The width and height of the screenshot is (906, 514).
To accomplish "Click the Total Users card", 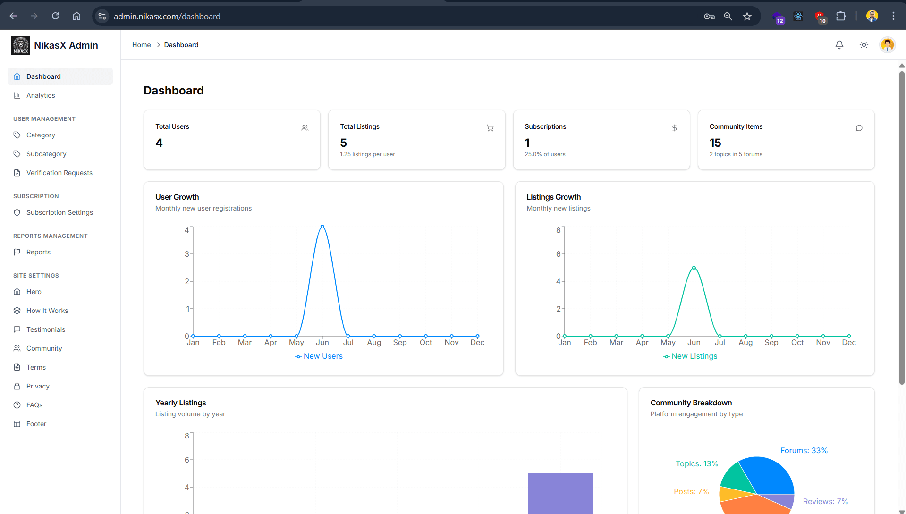I will pos(232,140).
